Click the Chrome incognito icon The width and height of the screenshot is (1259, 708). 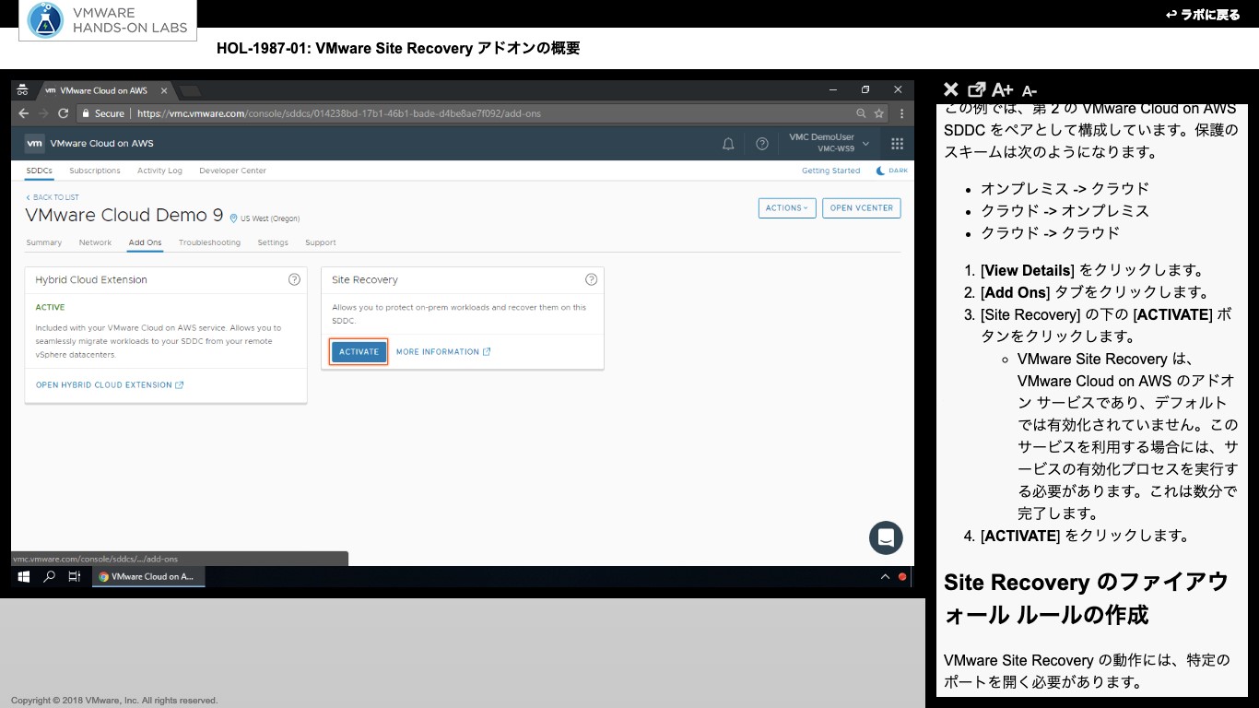[x=23, y=90]
